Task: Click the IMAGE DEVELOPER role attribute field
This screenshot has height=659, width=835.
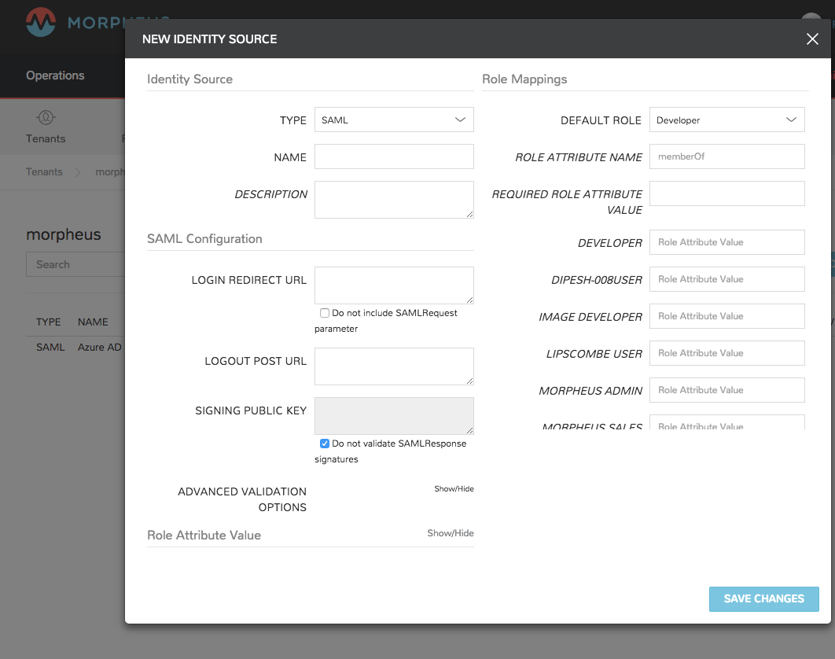Action: [727, 316]
